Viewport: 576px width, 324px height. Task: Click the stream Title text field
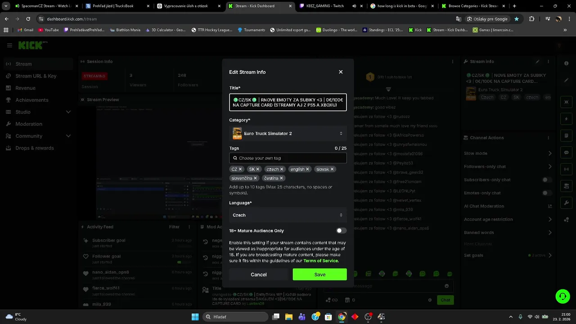click(x=288, y=102)
